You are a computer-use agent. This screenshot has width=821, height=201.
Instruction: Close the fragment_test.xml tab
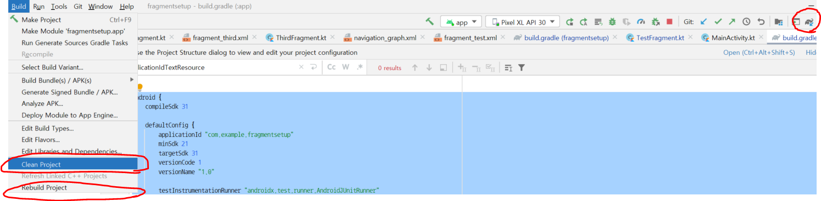(503, 38)
